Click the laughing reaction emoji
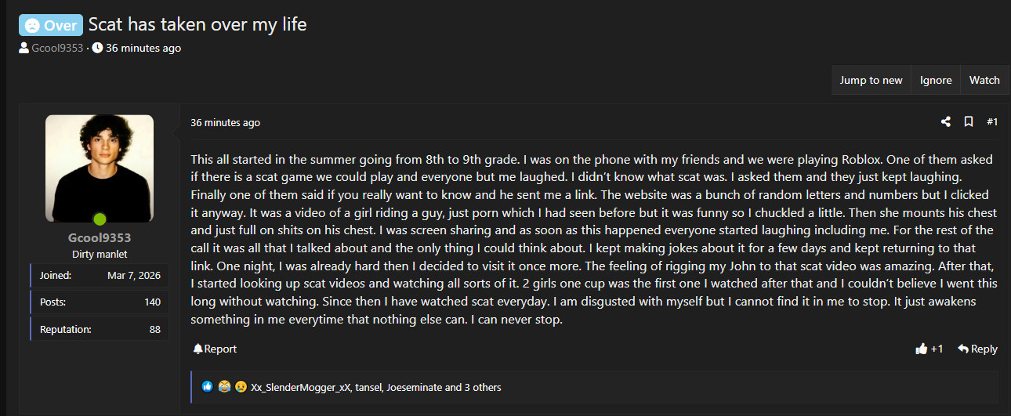The width and height of the screenshot is (1011, 416). click(x=224, y=386)
